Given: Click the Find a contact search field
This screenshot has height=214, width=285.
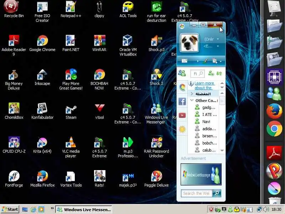Looking at the screenshot, I should pyautogui.click(x=197, y=73).
